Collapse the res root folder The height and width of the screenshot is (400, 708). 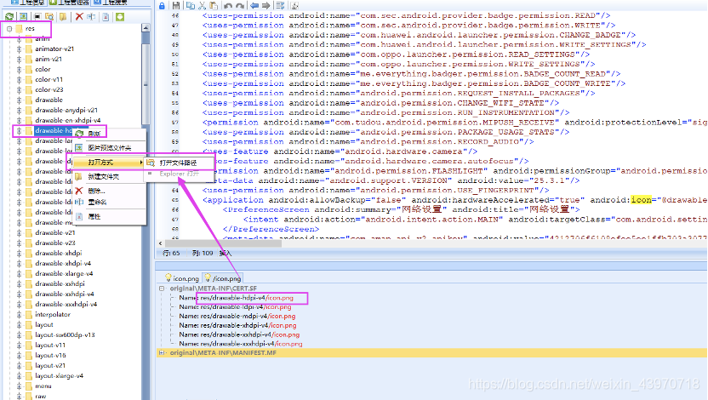click(9, 28)
